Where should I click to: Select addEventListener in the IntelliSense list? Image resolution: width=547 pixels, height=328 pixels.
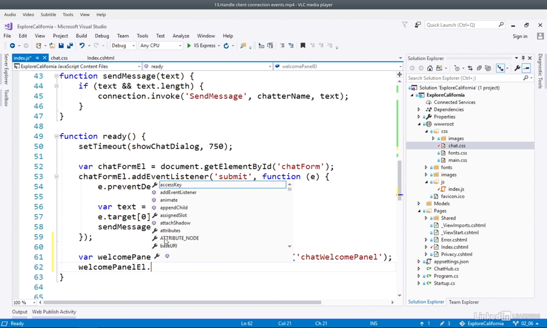point(178,192)
